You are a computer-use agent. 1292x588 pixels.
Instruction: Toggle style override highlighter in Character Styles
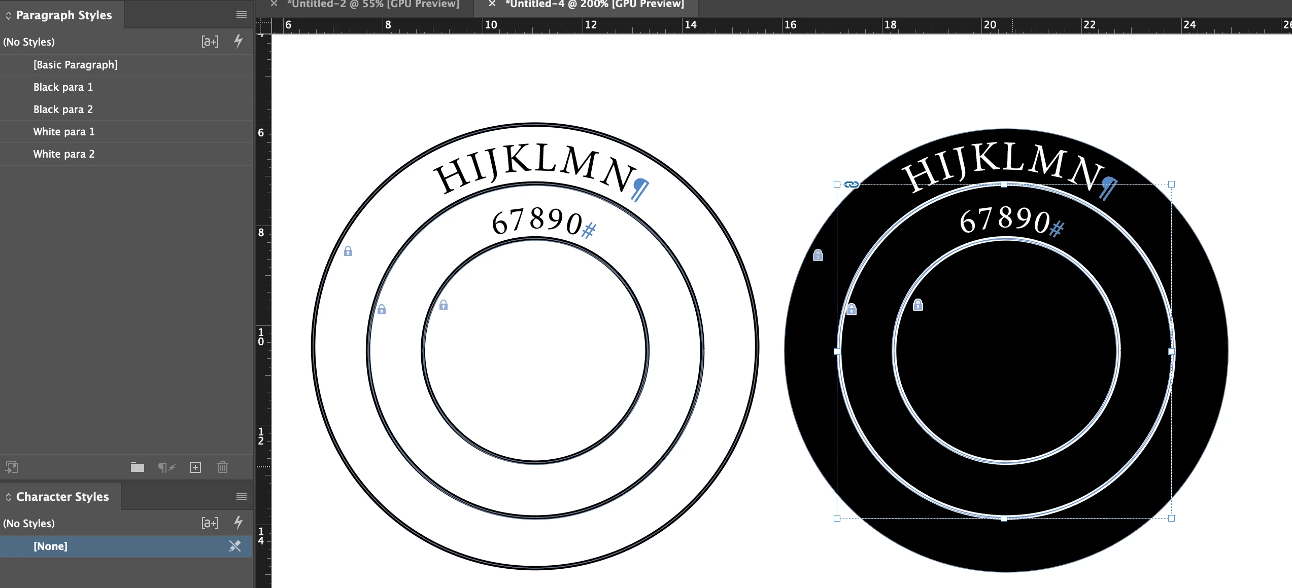(x=210, y=523)
